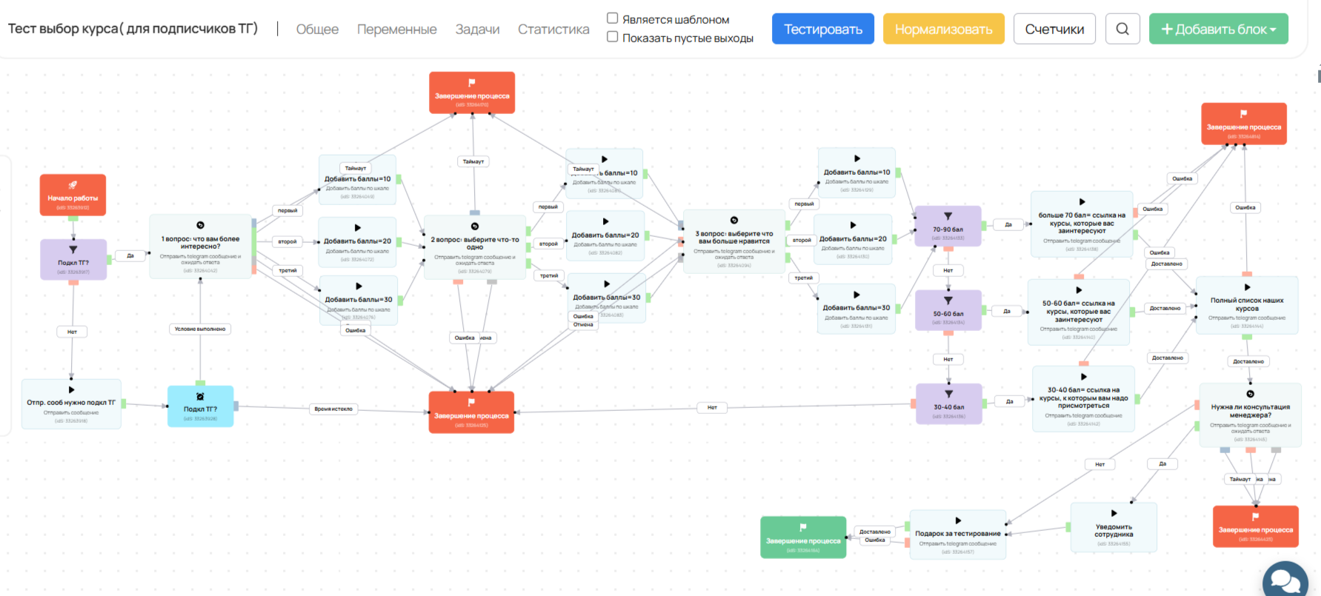Image resolution: width=1321 pixels, height=596 pixels.
Task: Go to the Статистика tab
Action: point(553,30)
